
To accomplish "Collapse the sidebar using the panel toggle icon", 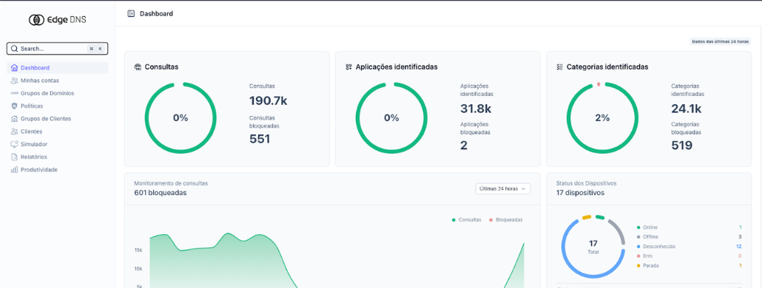I will 131,13.
